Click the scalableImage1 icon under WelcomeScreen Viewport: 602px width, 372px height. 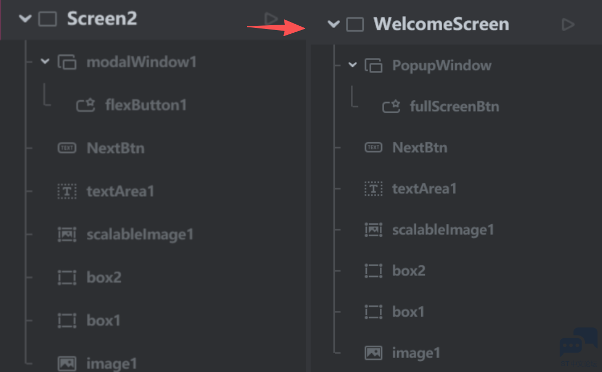373,230
